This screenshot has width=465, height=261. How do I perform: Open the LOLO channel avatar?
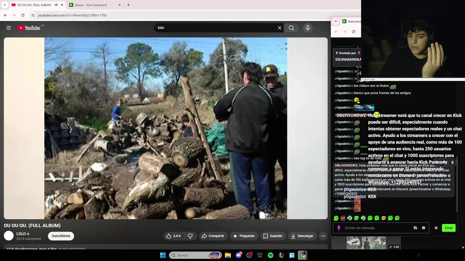pos(9,236)
